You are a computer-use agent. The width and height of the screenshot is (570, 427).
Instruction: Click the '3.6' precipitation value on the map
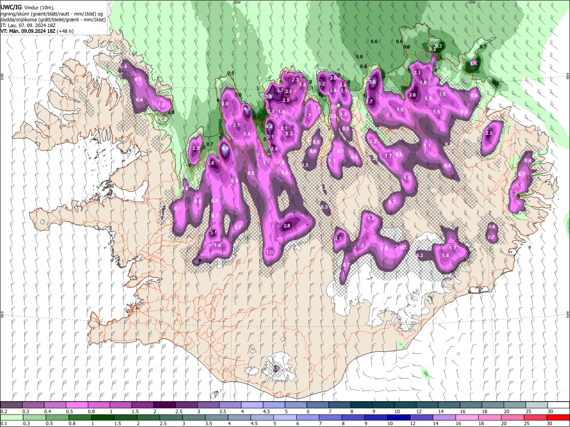372,82
